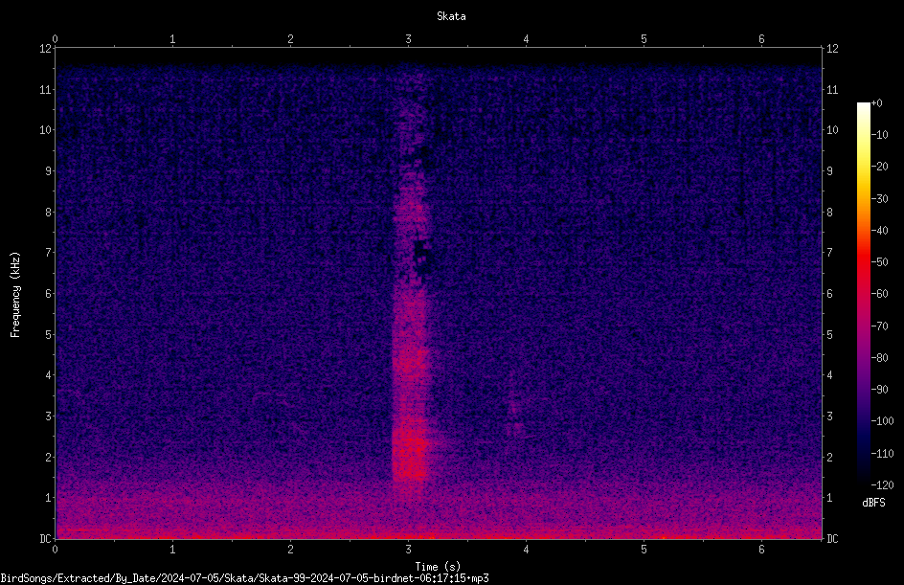Click the '3' tick label on the top time axis
The image size is (904, 585).
click(x=408, y=39)
